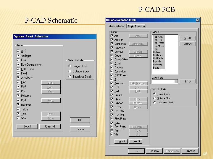Toggle Via checkbox in Selection Mask
This screenshot has width=213, height=159.
click(112, 134)
